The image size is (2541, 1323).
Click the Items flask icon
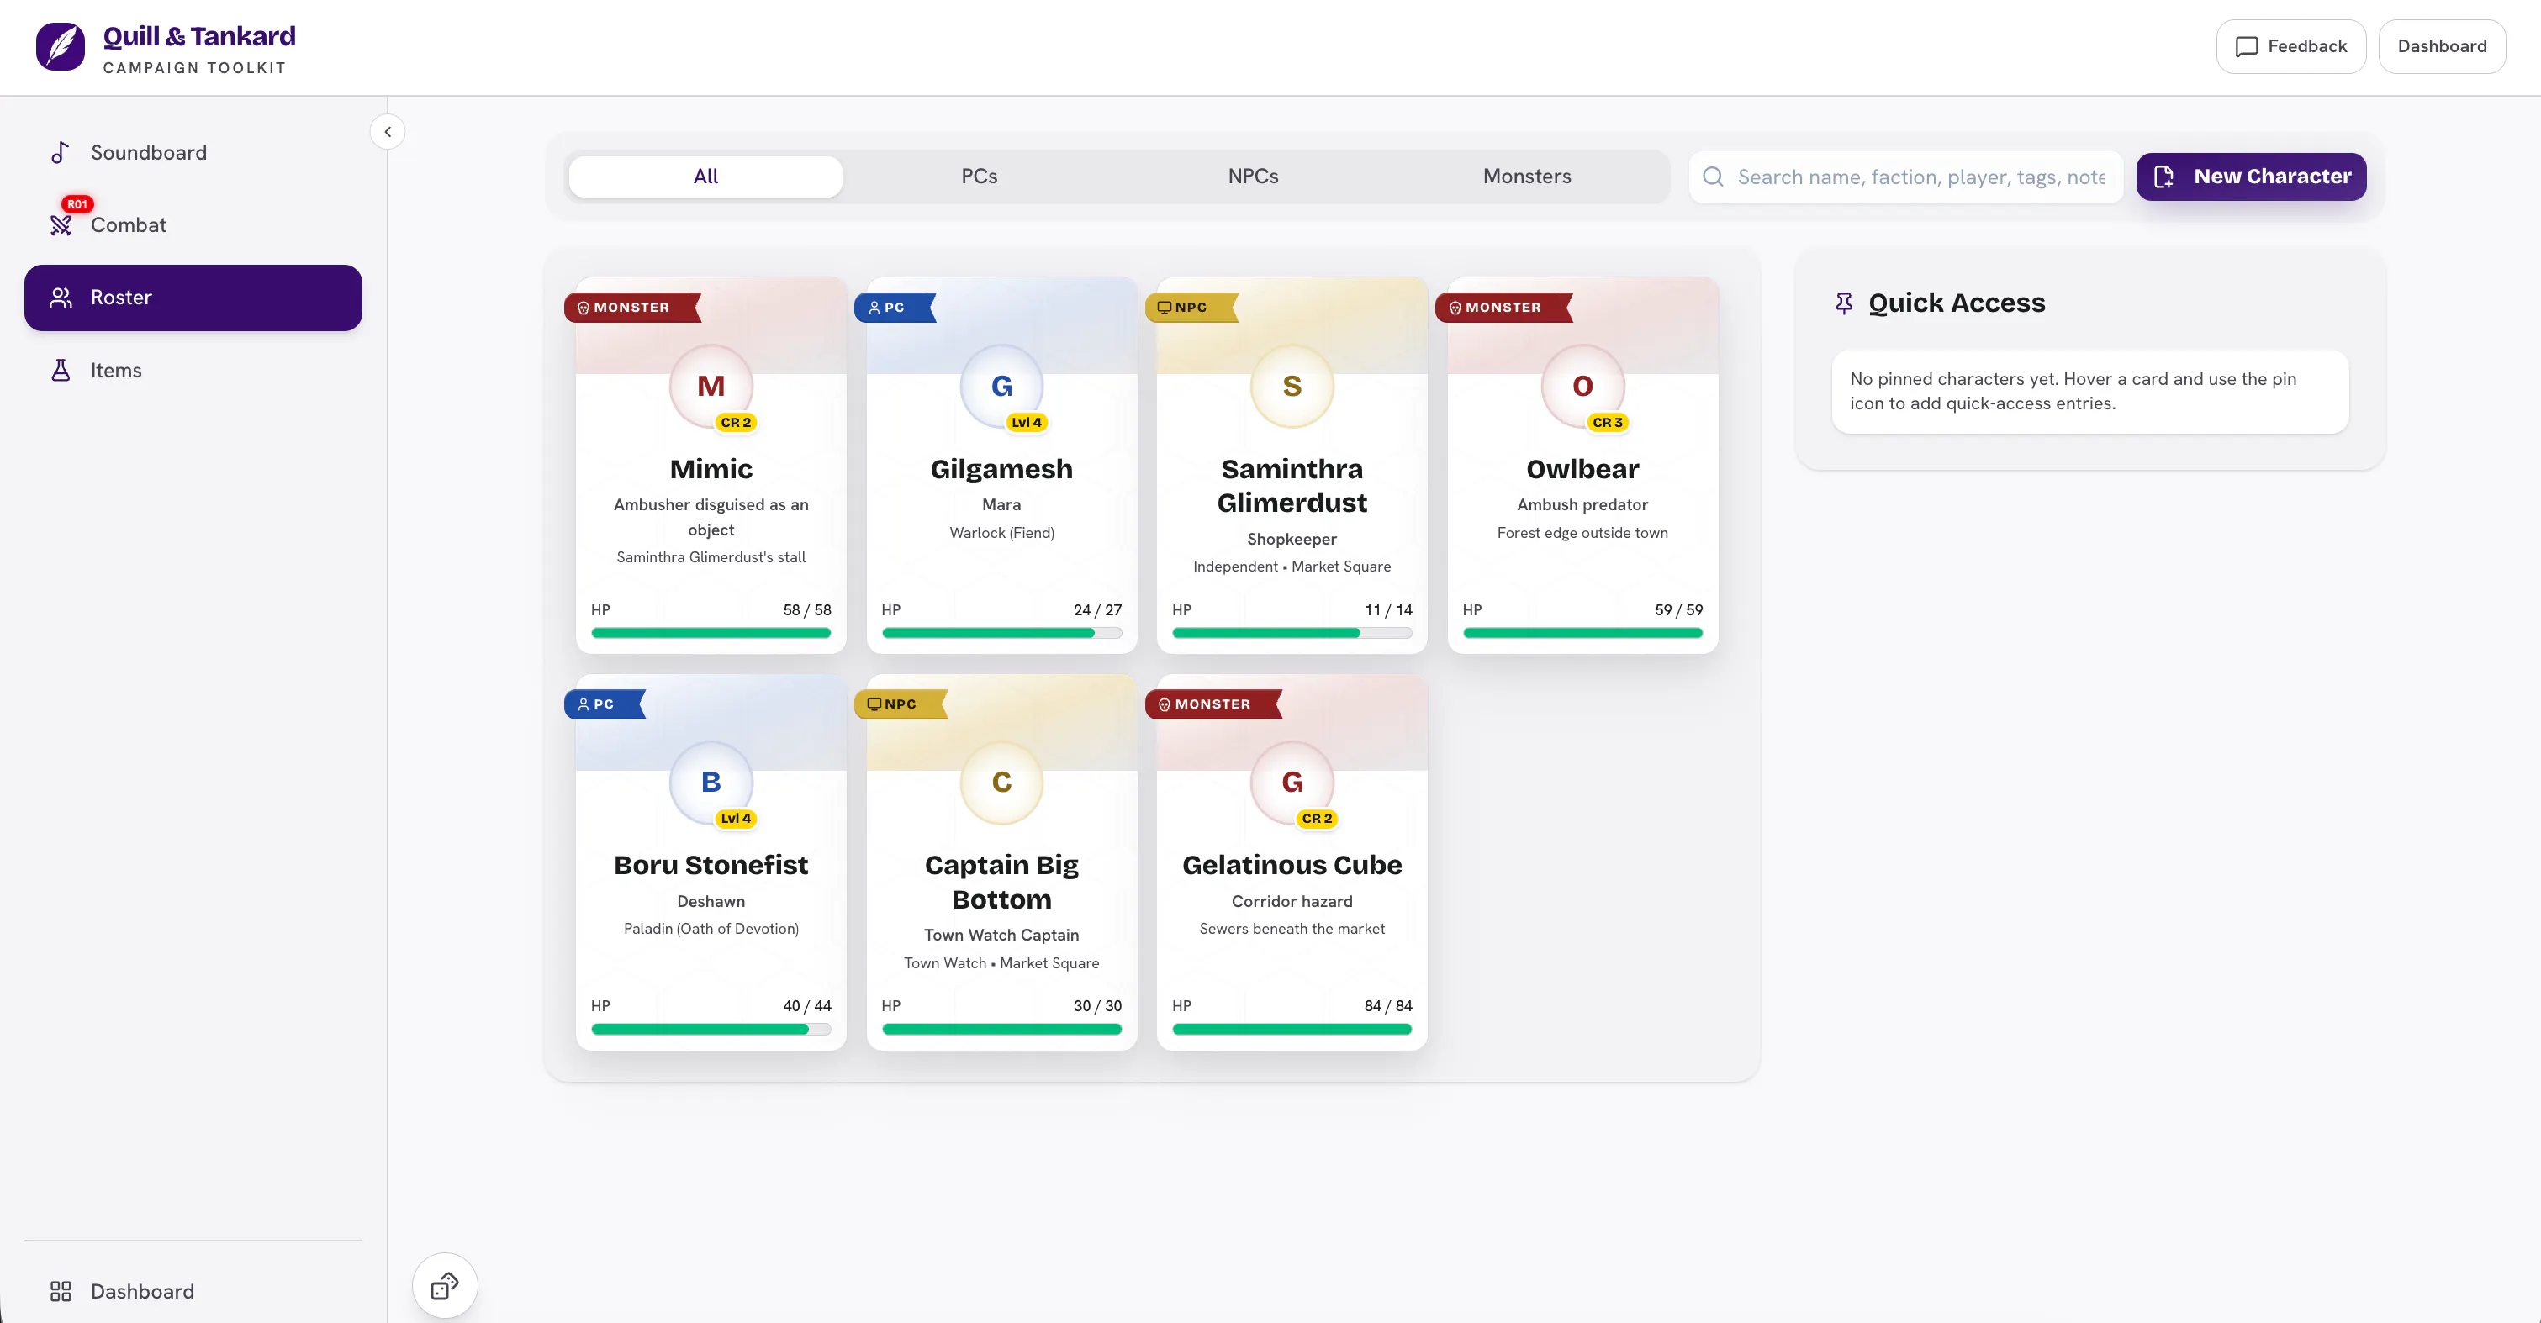61,371
